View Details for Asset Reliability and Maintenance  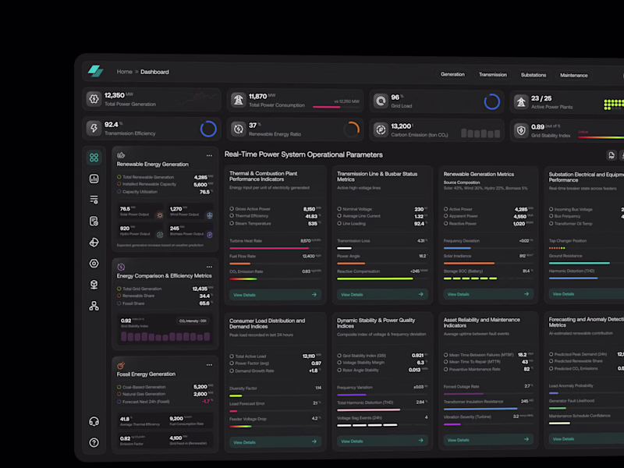point(488,440)
